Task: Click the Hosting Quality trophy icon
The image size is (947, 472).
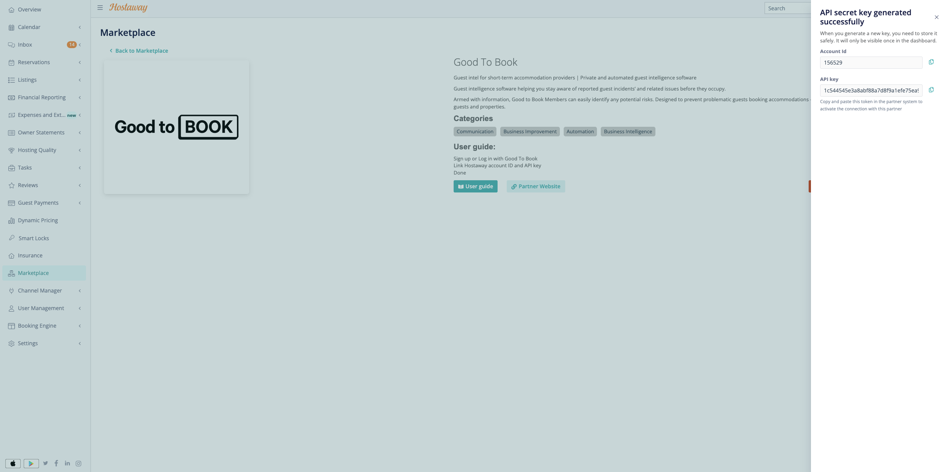Action: coord(11,150)
